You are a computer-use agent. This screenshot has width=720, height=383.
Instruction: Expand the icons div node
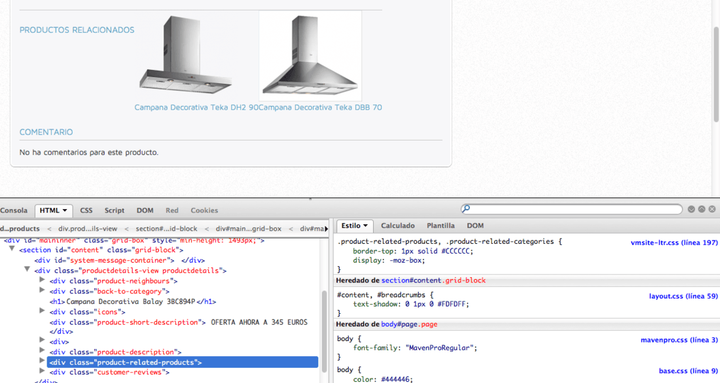click(43, 311)
